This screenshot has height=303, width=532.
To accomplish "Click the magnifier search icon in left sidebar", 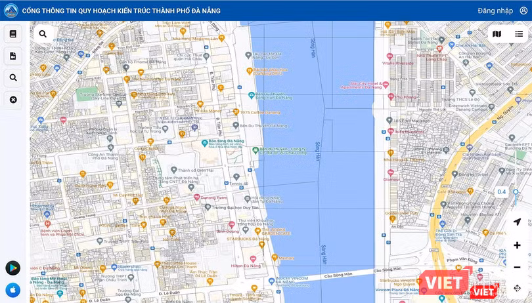I will coord(13,78).
